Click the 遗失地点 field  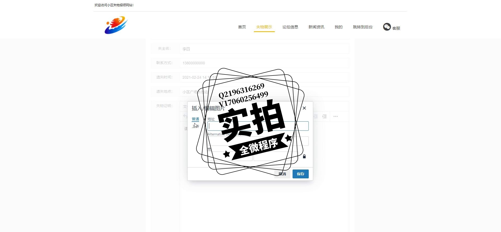point(264,92)
